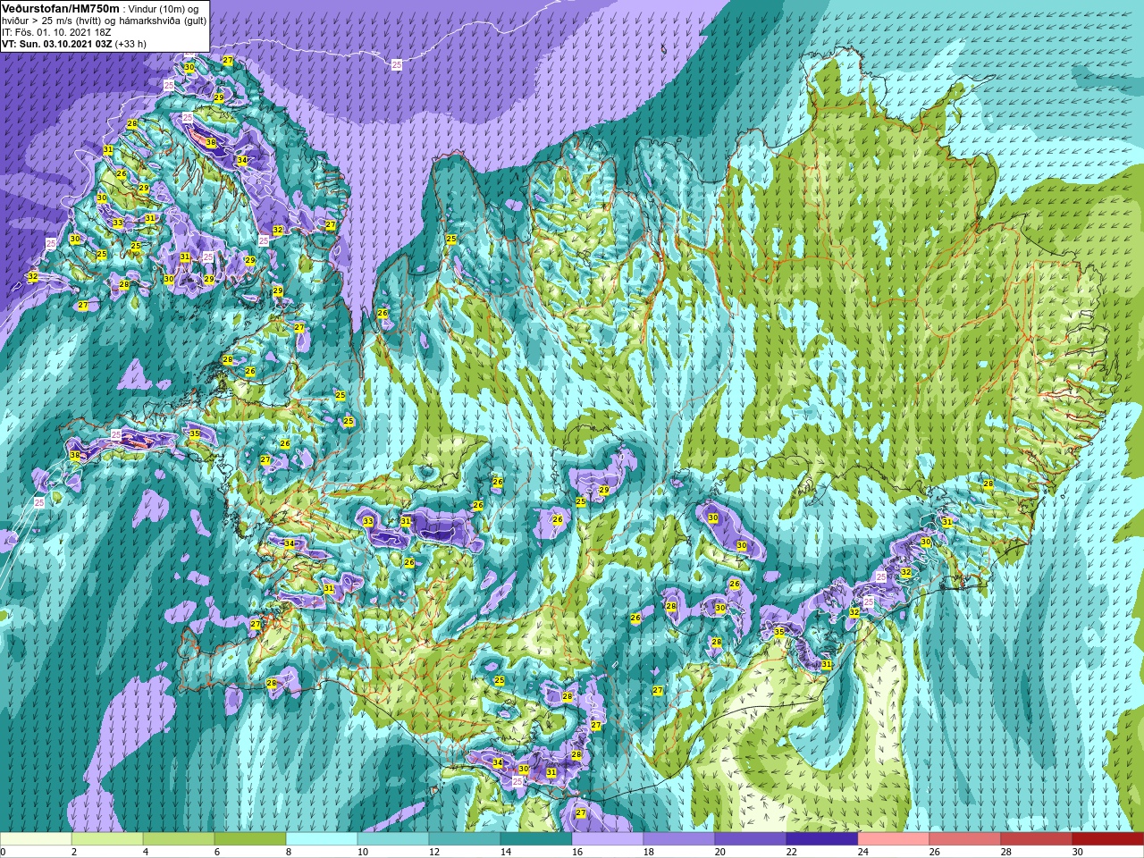Click the legend scale label '2'
1144x858 pixels.
(x=74, y=852)
